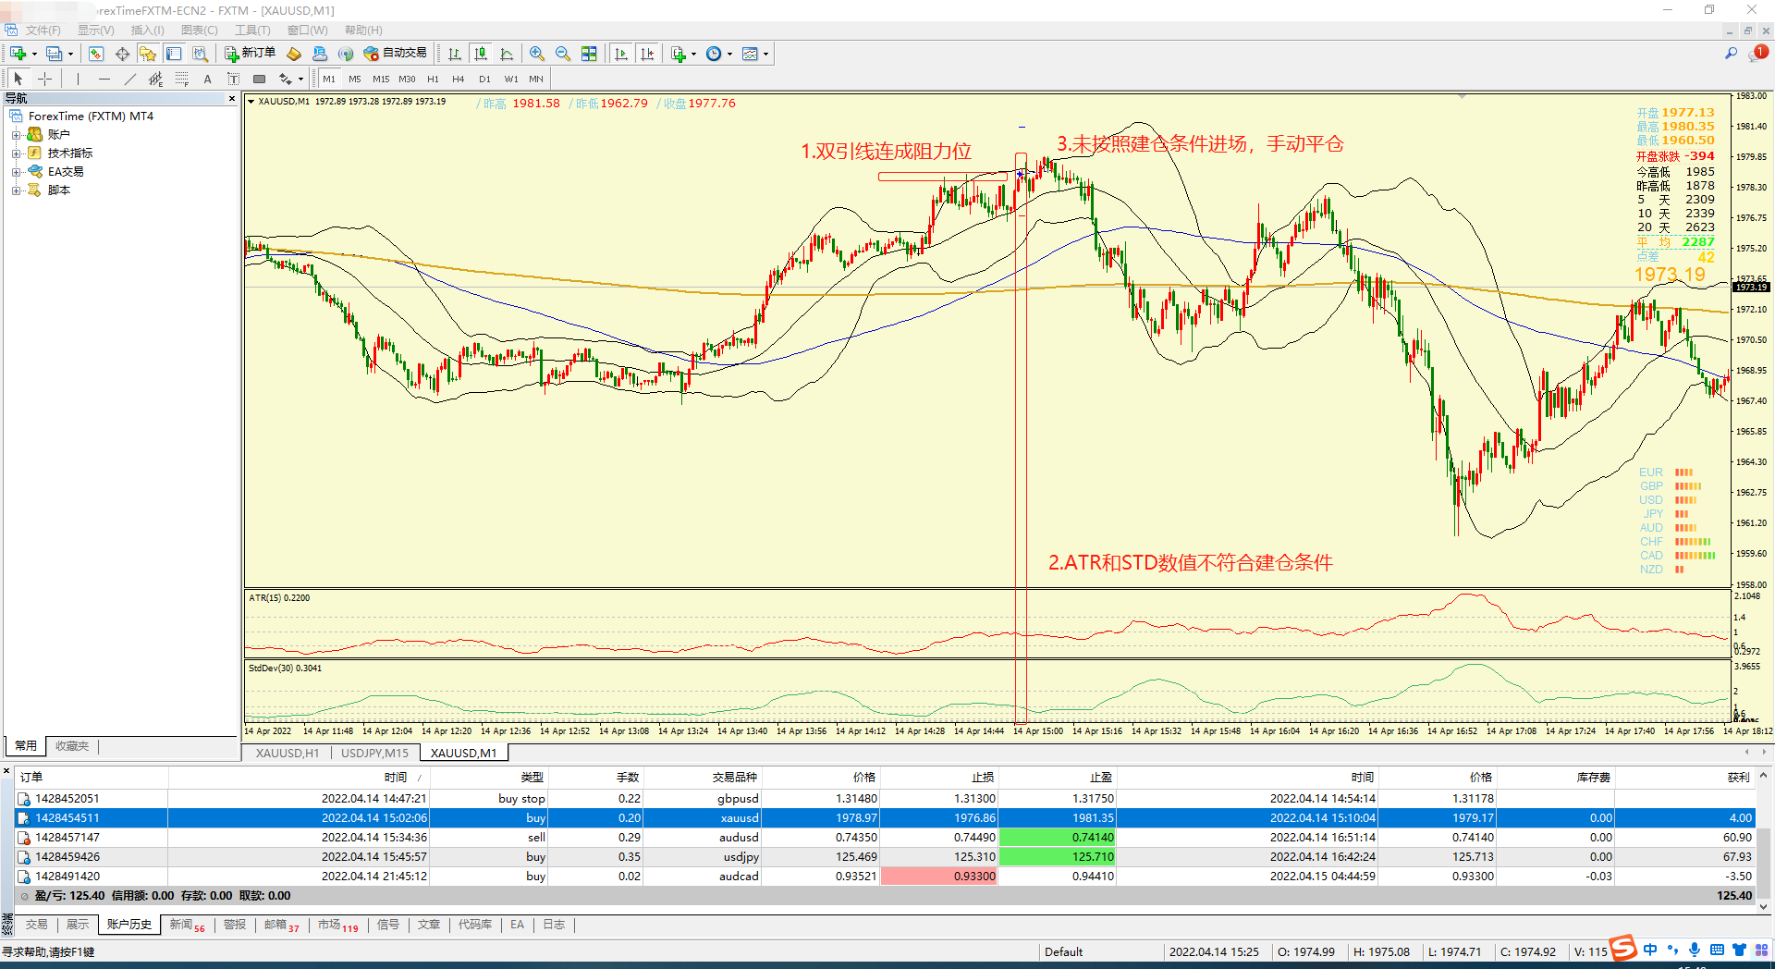
Task: Launch MetaEditor from the yellow book icon
Action: (x=294, y=54)
